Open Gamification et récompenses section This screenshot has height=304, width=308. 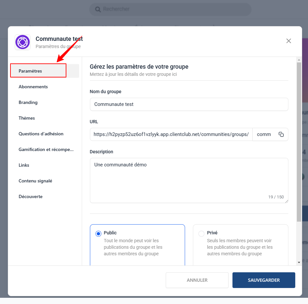[46, 149]
